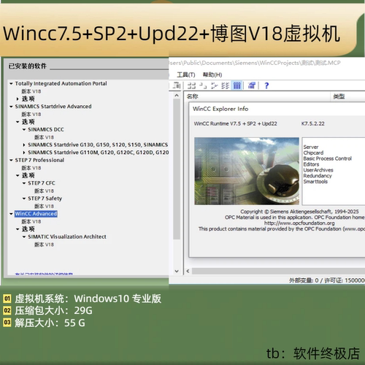Collapse the SINAMICS DCC node

click(x=24, y=129)
